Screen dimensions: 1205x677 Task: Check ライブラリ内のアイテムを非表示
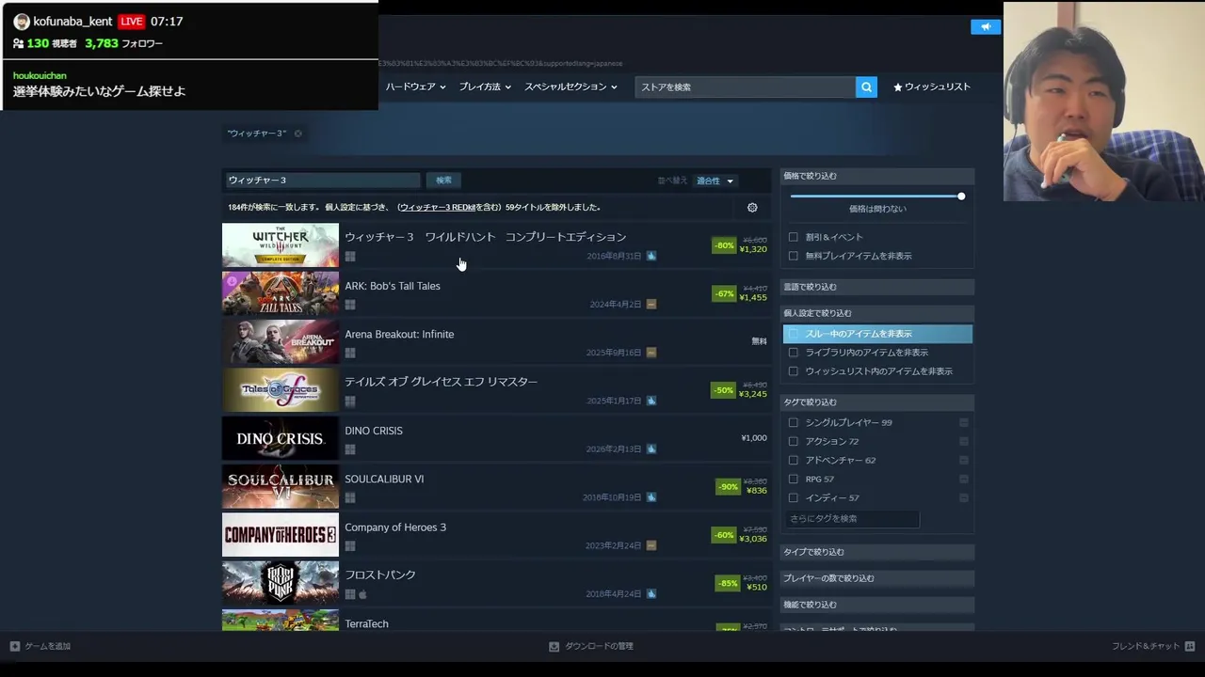pyautogui.click(x=794, y=353)
